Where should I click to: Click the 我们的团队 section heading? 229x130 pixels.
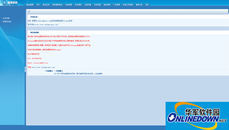point(35,32)
